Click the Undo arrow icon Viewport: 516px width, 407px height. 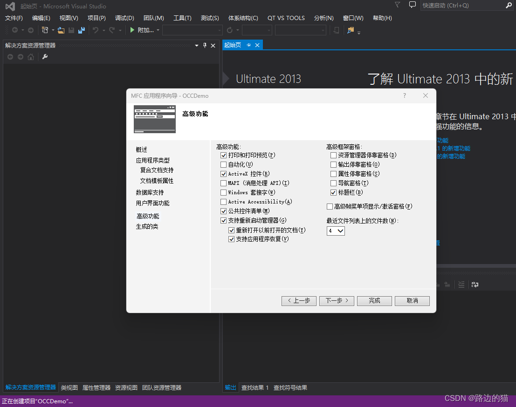(x=96, y=30)
